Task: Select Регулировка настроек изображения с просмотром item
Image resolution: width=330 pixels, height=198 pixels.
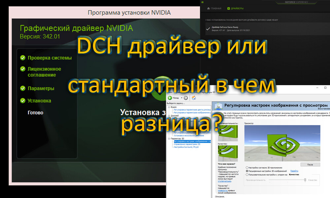Action: click(192, 141)
